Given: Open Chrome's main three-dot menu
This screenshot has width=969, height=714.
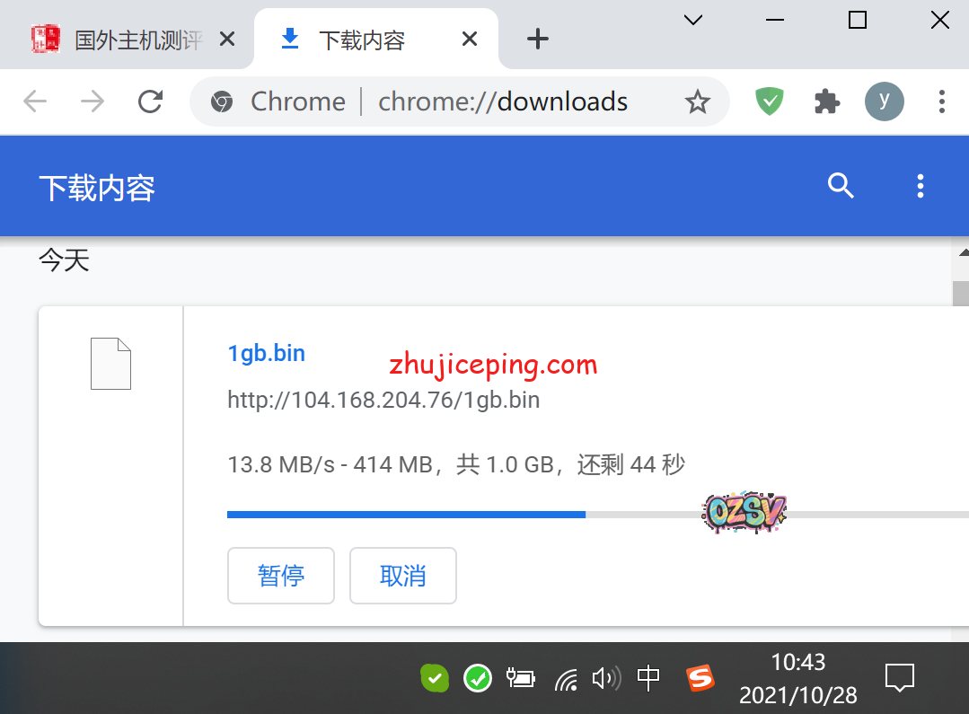Looking at the screenshot, I should click(x=941, y=101).
